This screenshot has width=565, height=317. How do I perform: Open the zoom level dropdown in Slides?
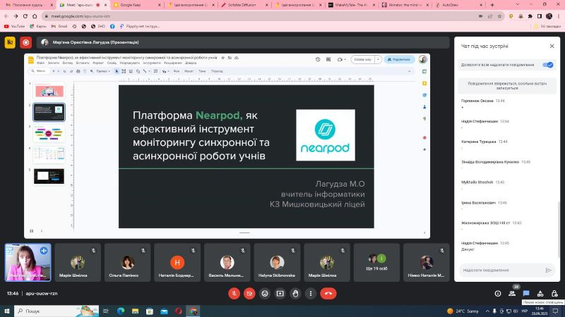click(103, 71)
